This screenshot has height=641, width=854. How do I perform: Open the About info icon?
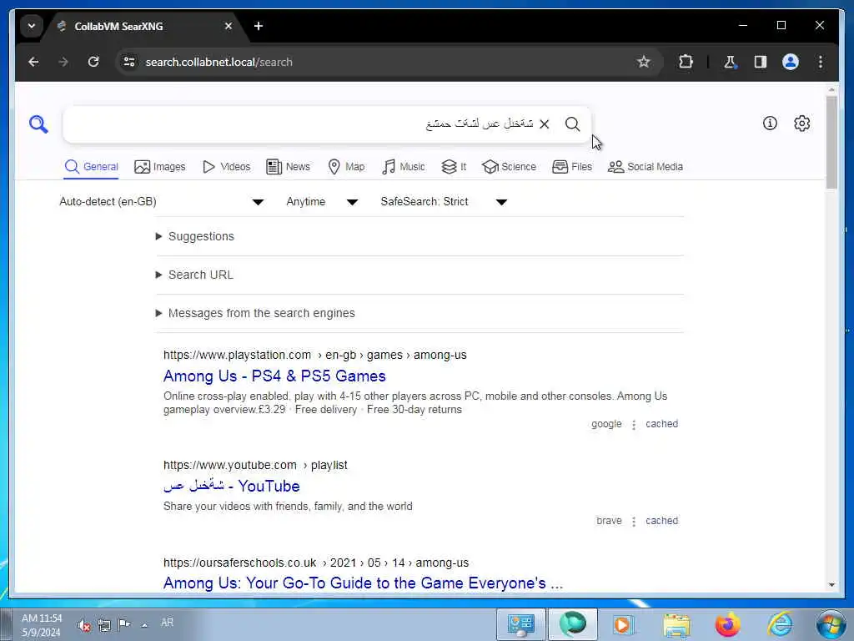[770, 124]
